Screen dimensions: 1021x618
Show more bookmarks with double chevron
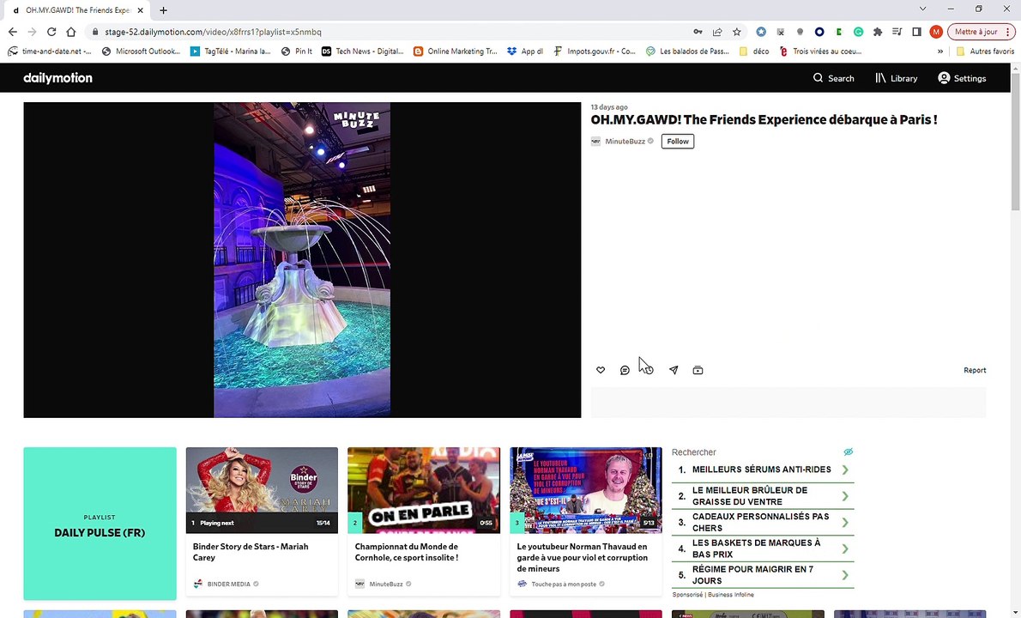[x=940, y=51]
